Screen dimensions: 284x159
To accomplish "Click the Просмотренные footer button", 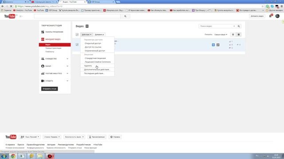I will pyautogui.click(x=97, y=137).
